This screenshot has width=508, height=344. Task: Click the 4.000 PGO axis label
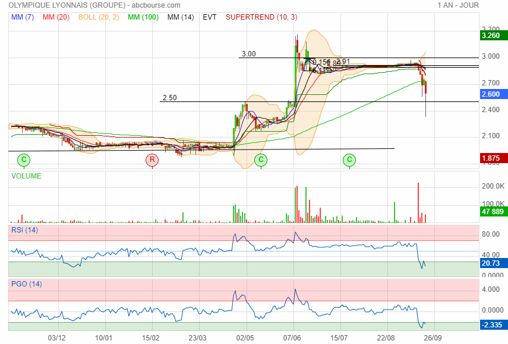[491, 289]
